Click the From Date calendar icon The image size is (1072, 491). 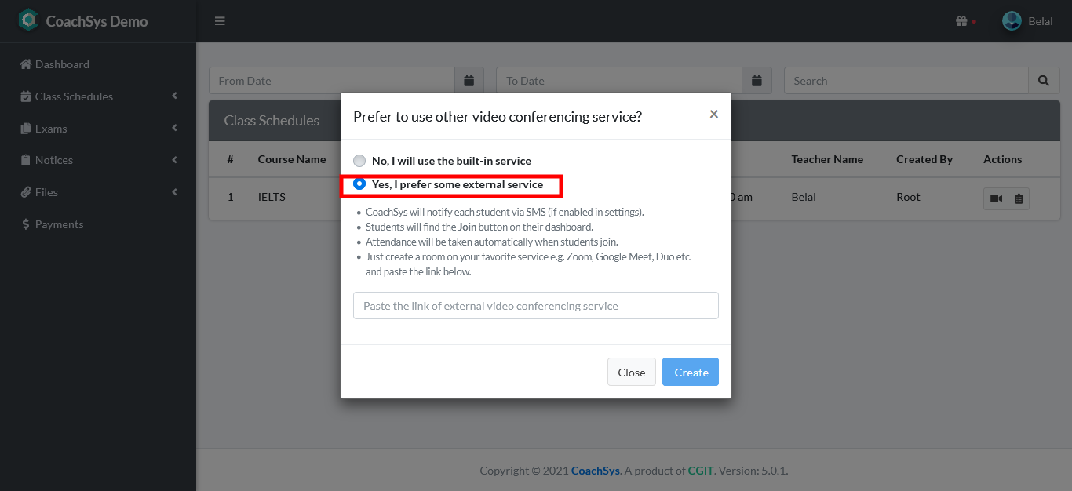(469, 81)
